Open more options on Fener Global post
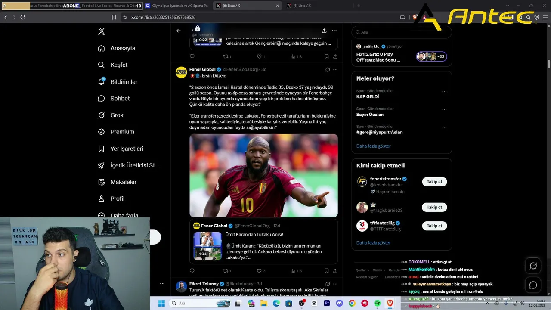 coord(335,69)
